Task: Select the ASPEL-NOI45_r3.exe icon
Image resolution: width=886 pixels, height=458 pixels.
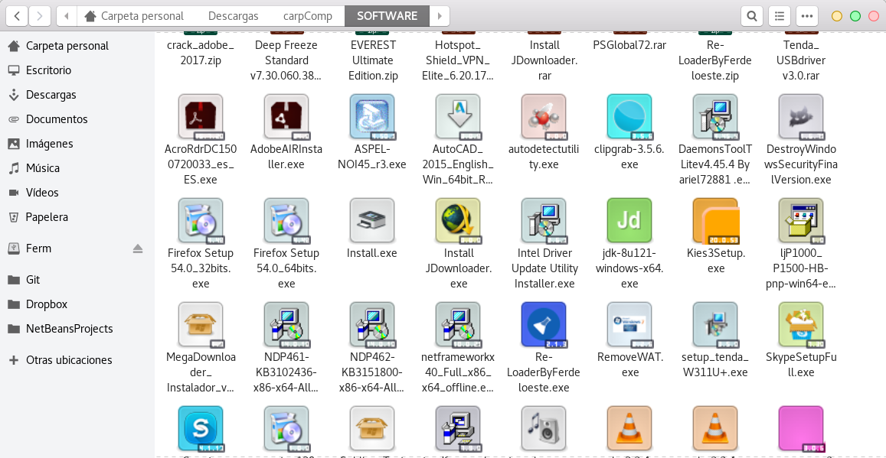Action: coord(372,117)
